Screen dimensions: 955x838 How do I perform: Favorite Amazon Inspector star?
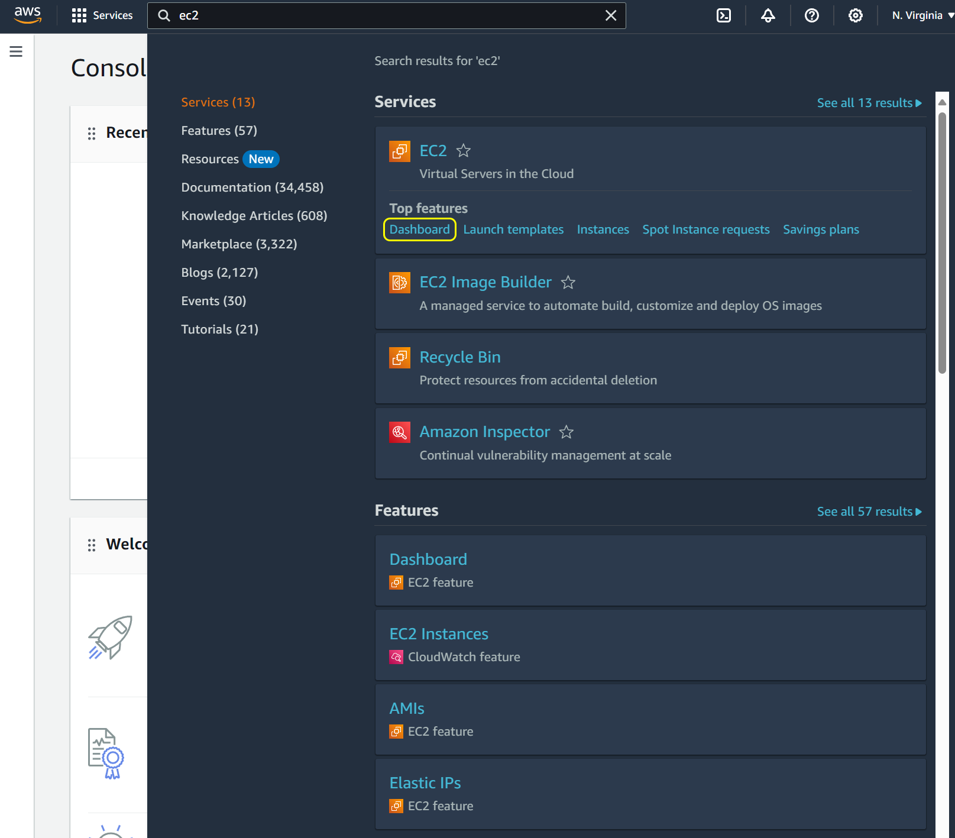(566, 432)
